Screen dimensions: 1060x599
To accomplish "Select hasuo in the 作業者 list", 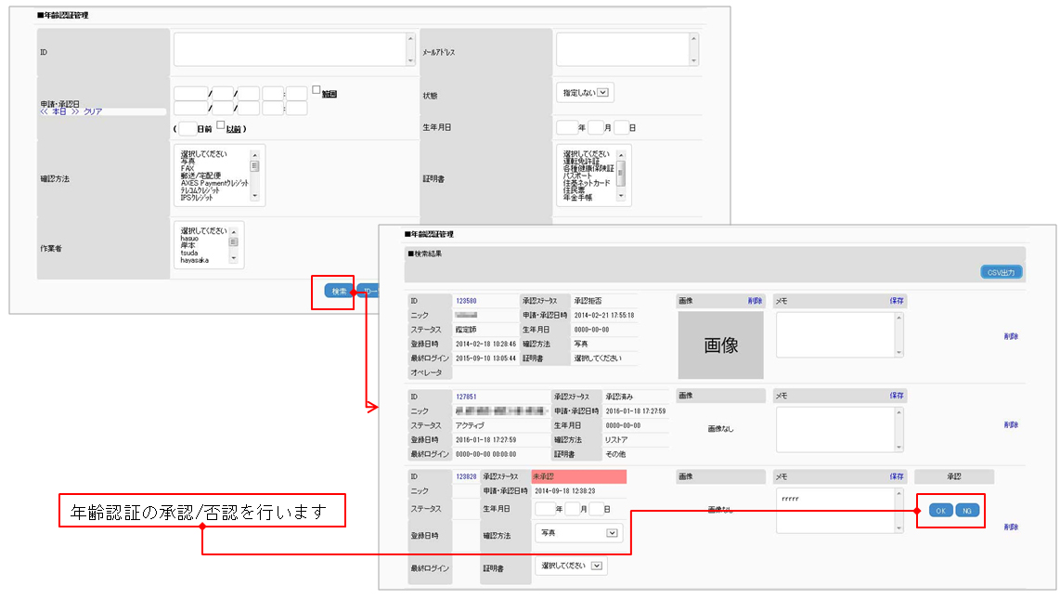I will (193, 238).
